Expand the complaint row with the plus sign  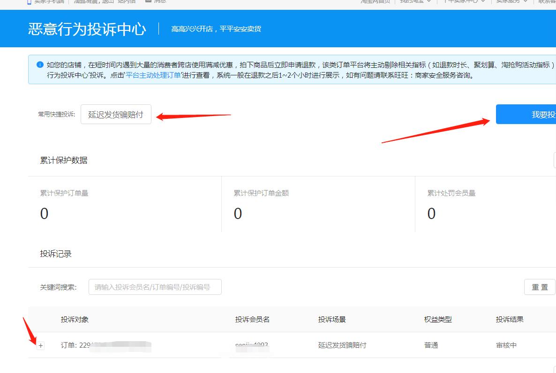point(41,345)
